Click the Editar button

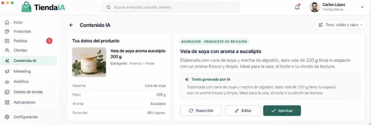pyautogui.click(x=243, y=110)
